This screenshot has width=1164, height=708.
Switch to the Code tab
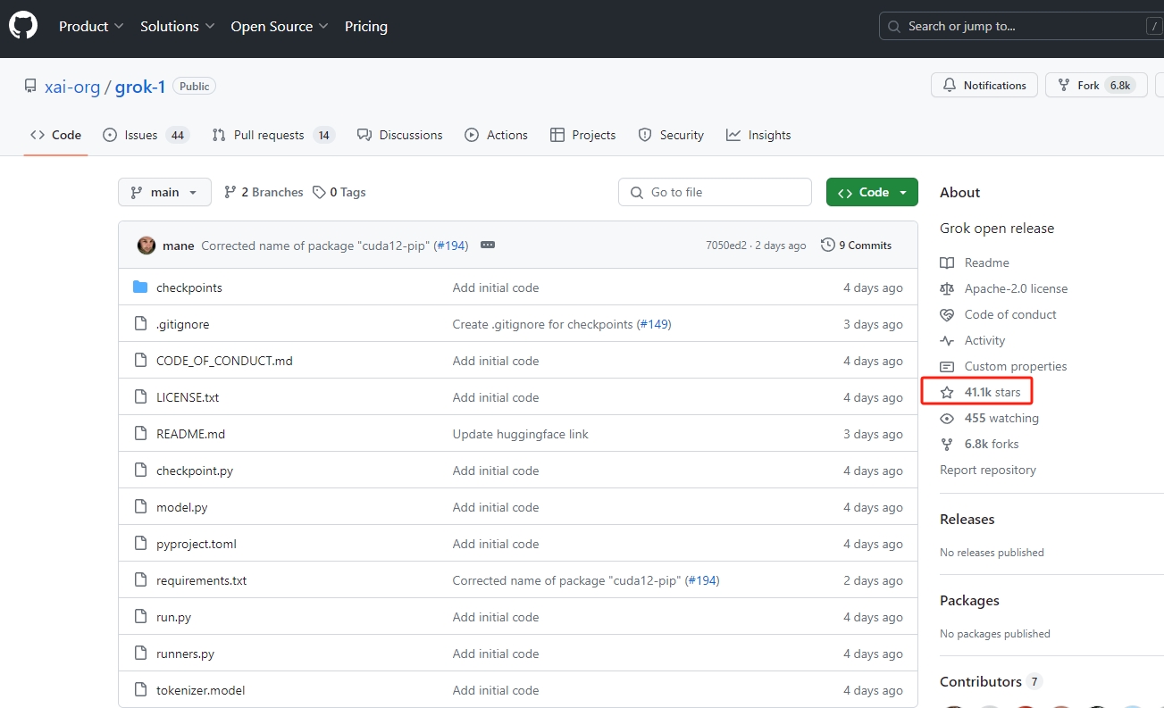(55, 135)
